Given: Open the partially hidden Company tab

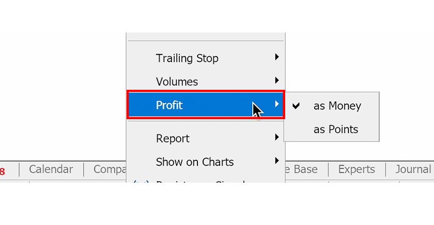Looking at the screenshot, I should 110,169.
